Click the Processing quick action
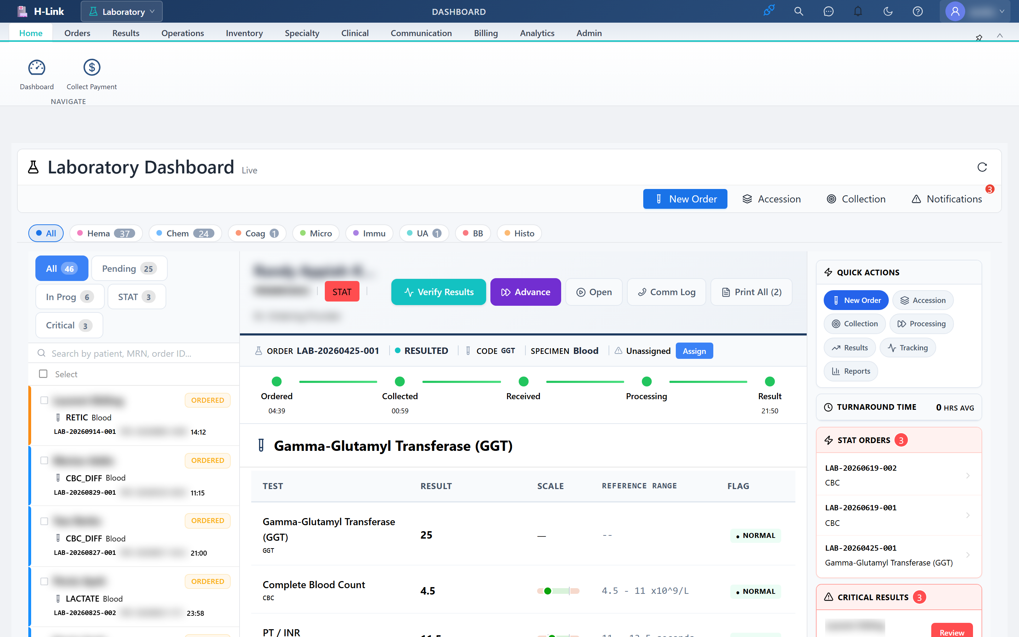 coord(921,323)
